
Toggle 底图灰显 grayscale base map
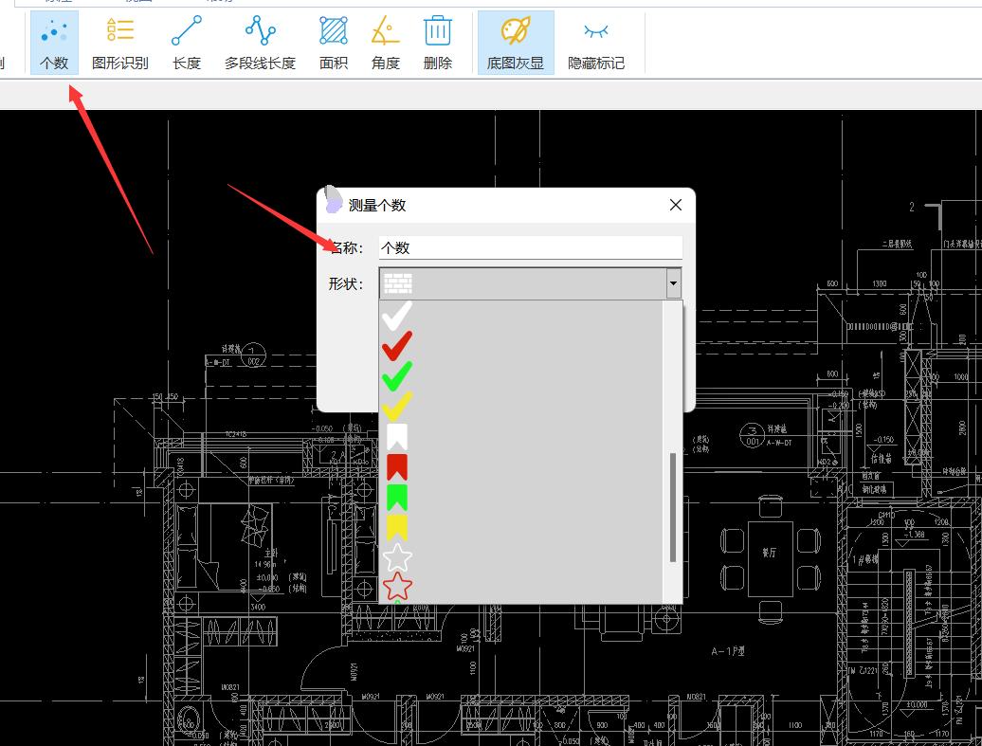515,44
